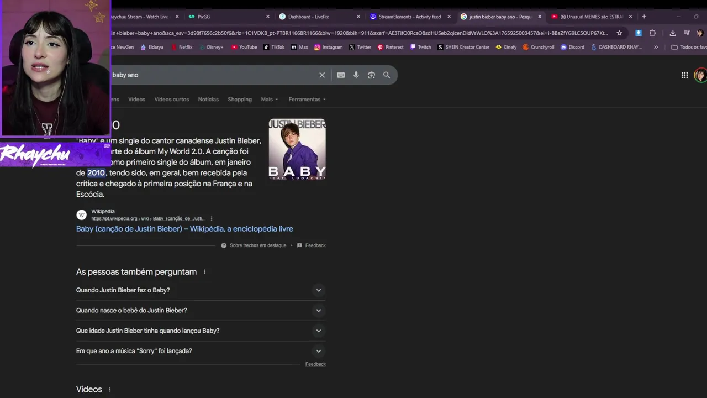Open the YouTube bookmark
The height and width of the screenshot is (398, 707).
(x=244, y=47)
